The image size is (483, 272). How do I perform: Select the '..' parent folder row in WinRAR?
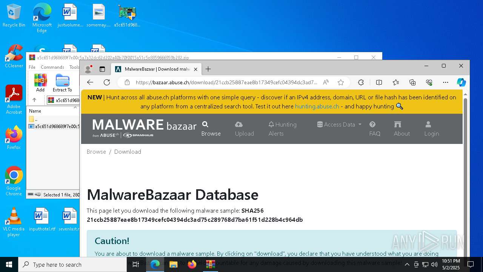point(54,119)
